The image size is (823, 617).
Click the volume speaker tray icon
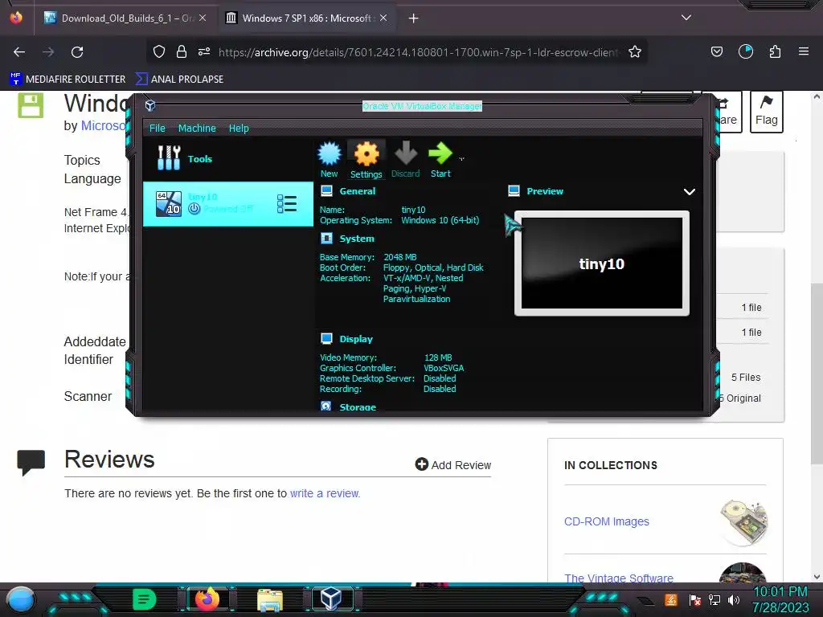[734, 599]
